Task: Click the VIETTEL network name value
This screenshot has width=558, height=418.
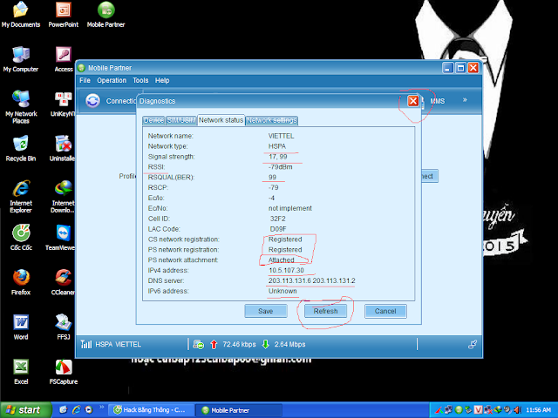Action: tap(281, 136)
